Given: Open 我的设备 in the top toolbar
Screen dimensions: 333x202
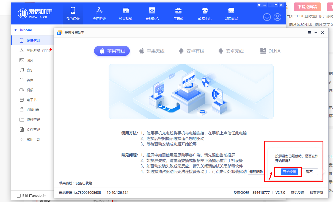Looking at the screenshot, I should (73, 14).
